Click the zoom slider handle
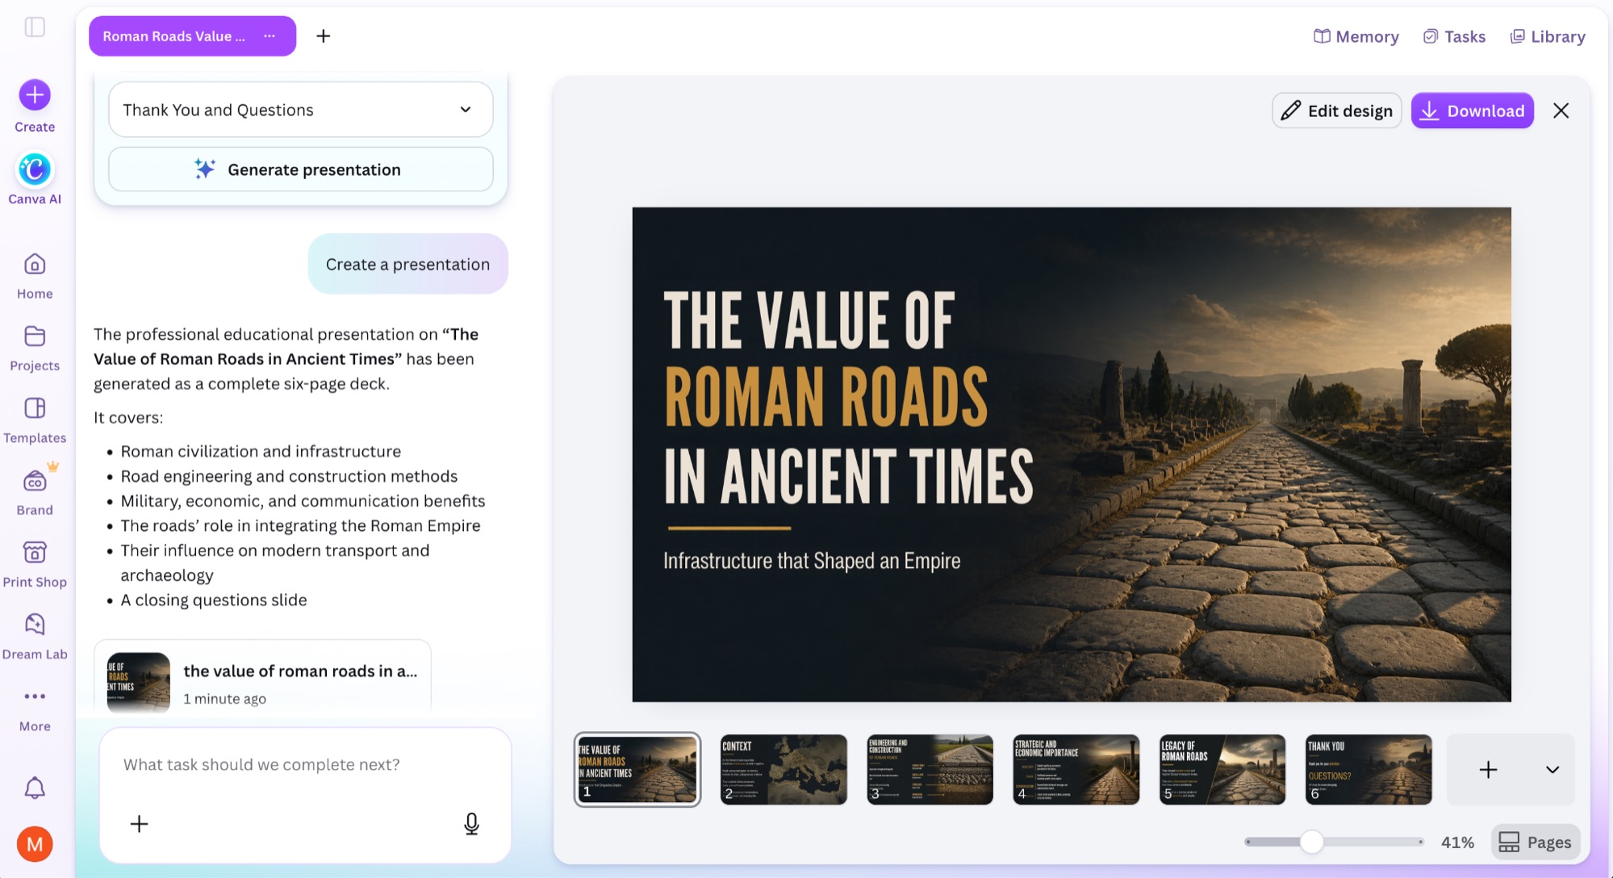 pos(1312,842)
